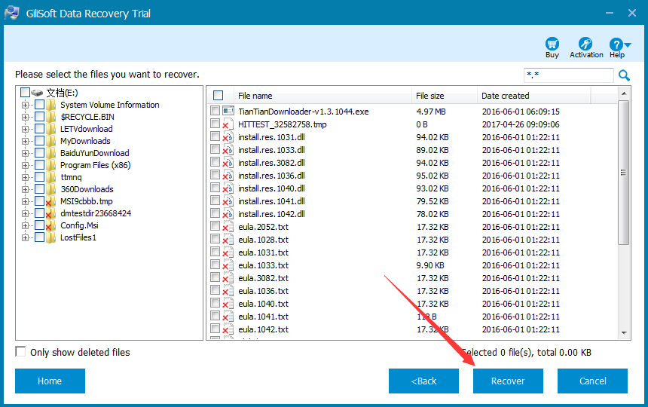Image resolution: width=648 pixels, height=407 pixels.
Task: Click the search magnifier icon
Action: click(x=624, y=75)
